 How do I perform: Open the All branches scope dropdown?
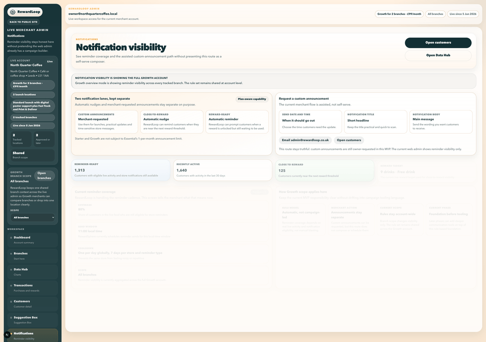pos(32,217)
